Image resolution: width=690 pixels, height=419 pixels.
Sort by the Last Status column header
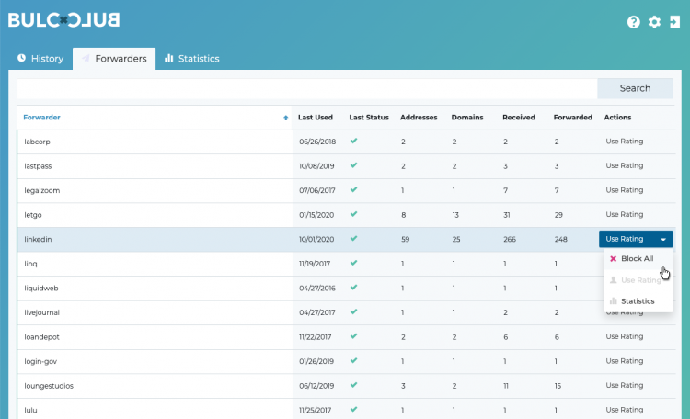tap(369, 118)
